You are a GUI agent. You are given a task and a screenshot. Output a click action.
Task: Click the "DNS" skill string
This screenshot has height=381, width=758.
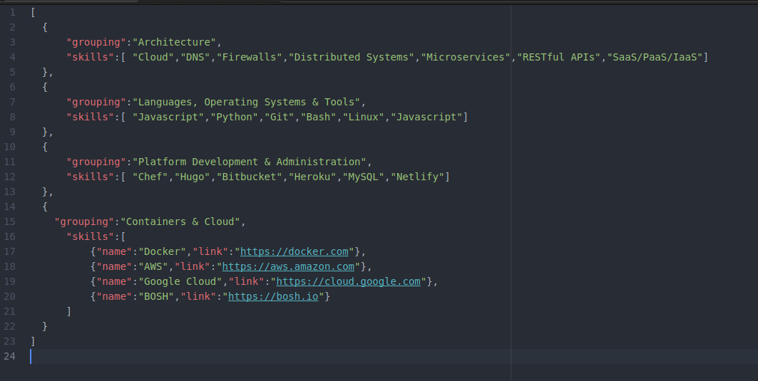195,58
